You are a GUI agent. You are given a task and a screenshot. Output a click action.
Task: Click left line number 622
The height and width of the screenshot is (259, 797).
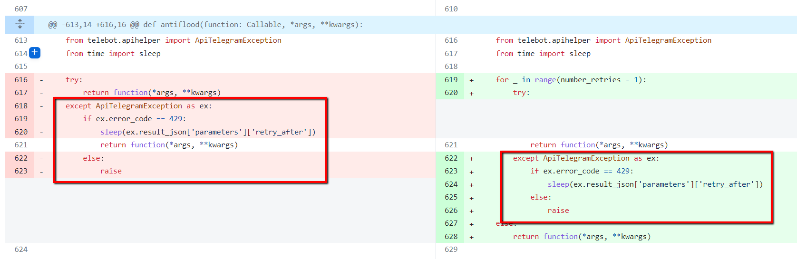[x=21, y=158]
